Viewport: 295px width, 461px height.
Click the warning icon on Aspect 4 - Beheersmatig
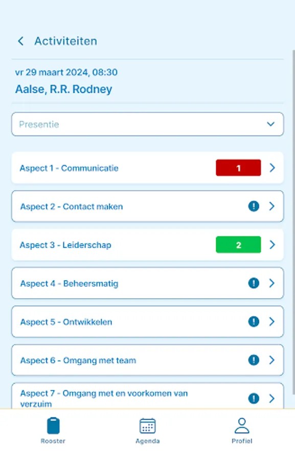[x=254, y=283]
